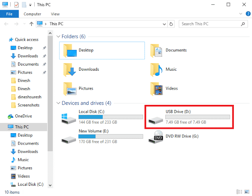Open Help with the question mark icon
The height and width of the screenshot is (196, 252).
coord(248,14)
